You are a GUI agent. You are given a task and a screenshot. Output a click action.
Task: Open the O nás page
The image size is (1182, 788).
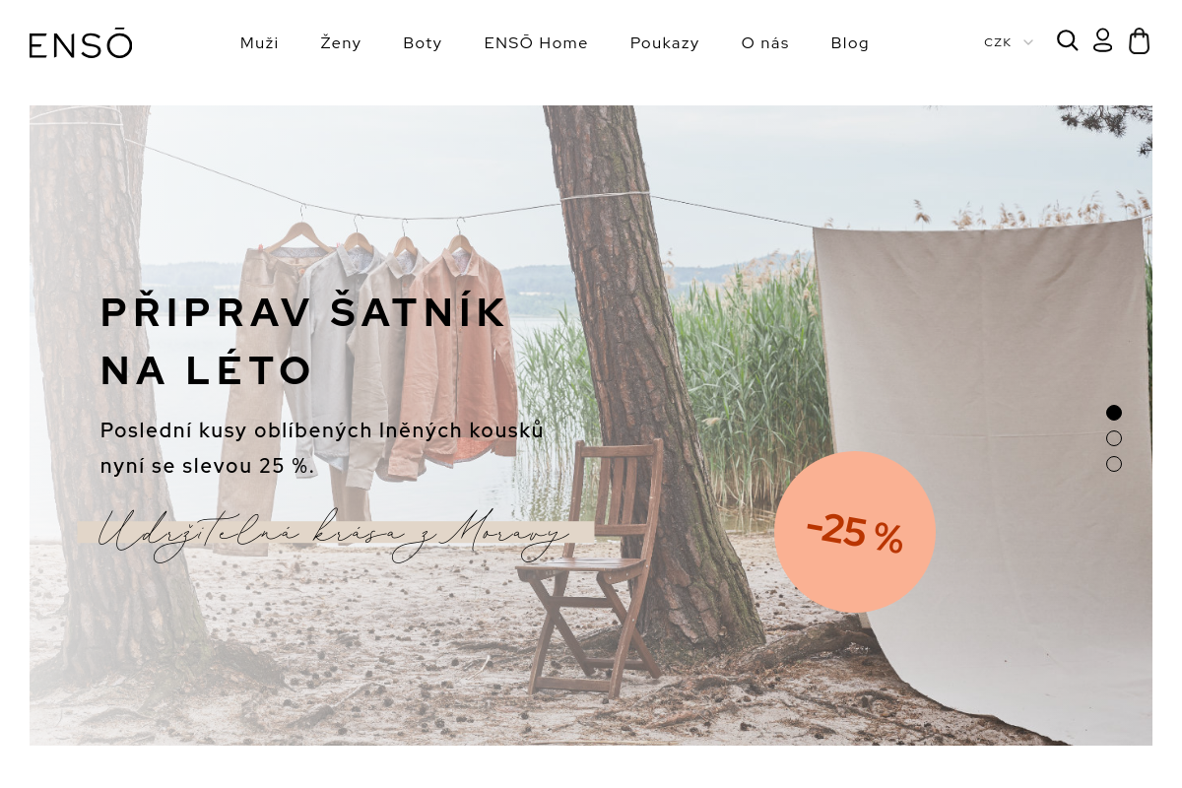coord(765,43)
